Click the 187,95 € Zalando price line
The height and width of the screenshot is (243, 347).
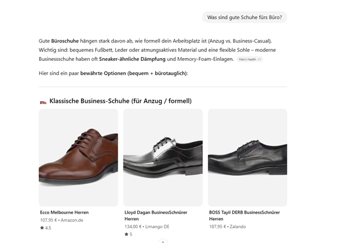(x=227, y=226)
